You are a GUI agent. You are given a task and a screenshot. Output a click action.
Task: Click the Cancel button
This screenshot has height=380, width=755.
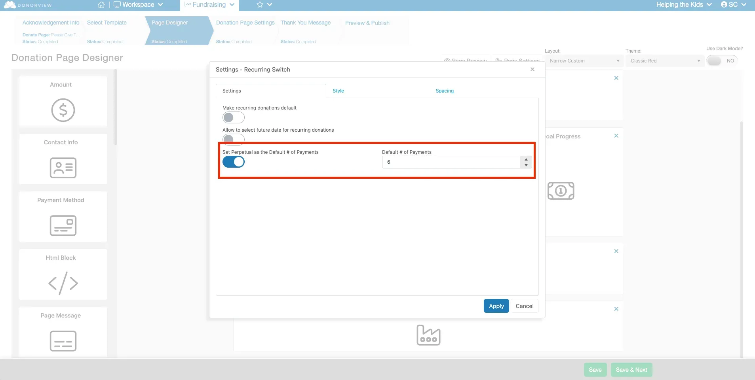(524, 306)
